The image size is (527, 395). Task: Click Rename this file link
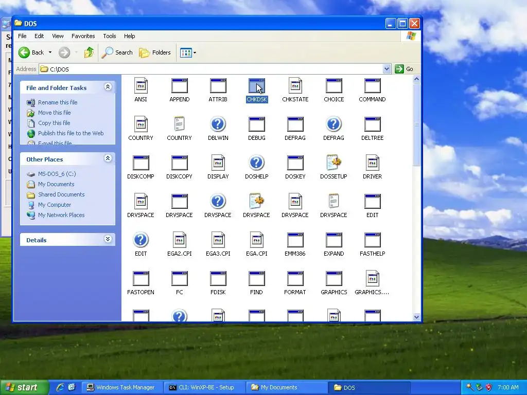coord(58,102)
